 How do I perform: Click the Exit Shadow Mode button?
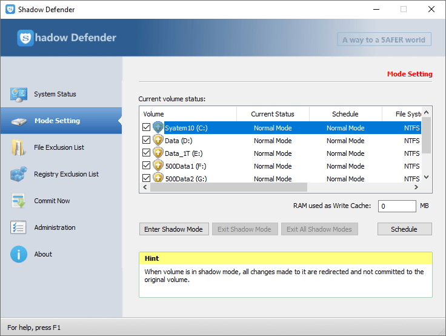click(245, 229)
